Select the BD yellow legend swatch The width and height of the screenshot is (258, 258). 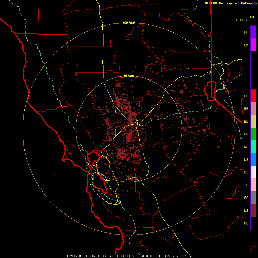click(253, 121)
